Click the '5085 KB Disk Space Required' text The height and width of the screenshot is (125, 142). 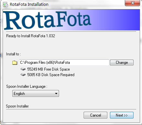coord(51,75)
